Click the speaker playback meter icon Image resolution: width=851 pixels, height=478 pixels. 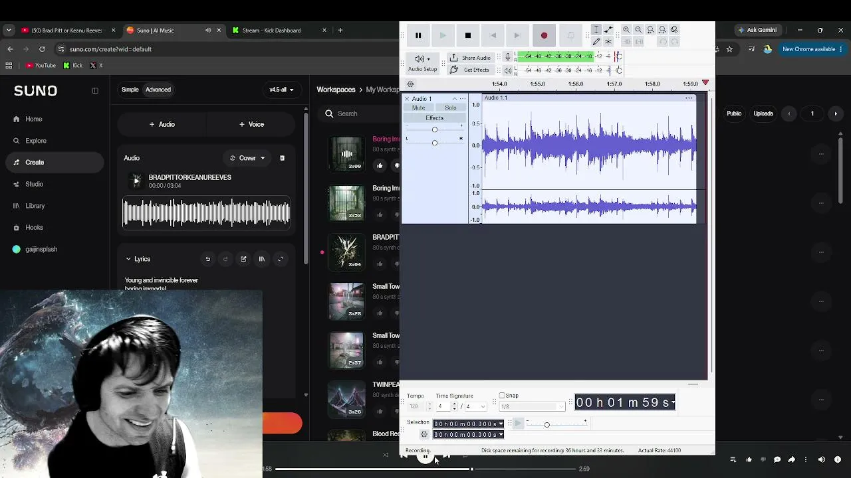[x=508, y=70]
